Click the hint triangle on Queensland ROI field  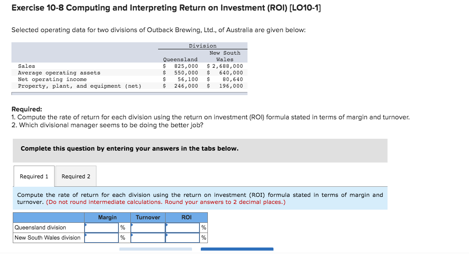click(x=167, y=225)
